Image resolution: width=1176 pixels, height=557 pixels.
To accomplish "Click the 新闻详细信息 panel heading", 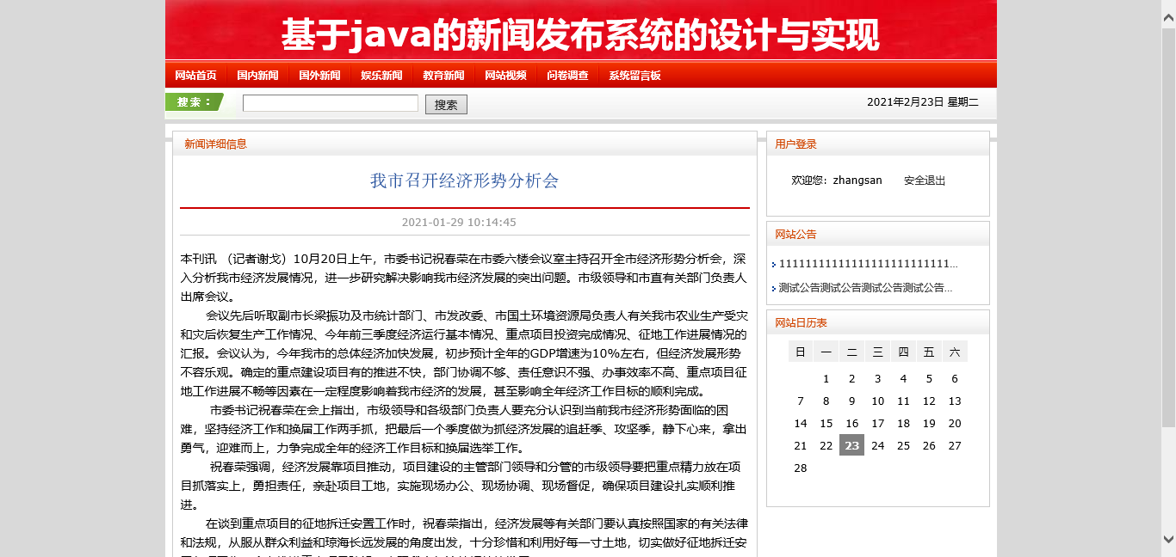I will (215, 144).
